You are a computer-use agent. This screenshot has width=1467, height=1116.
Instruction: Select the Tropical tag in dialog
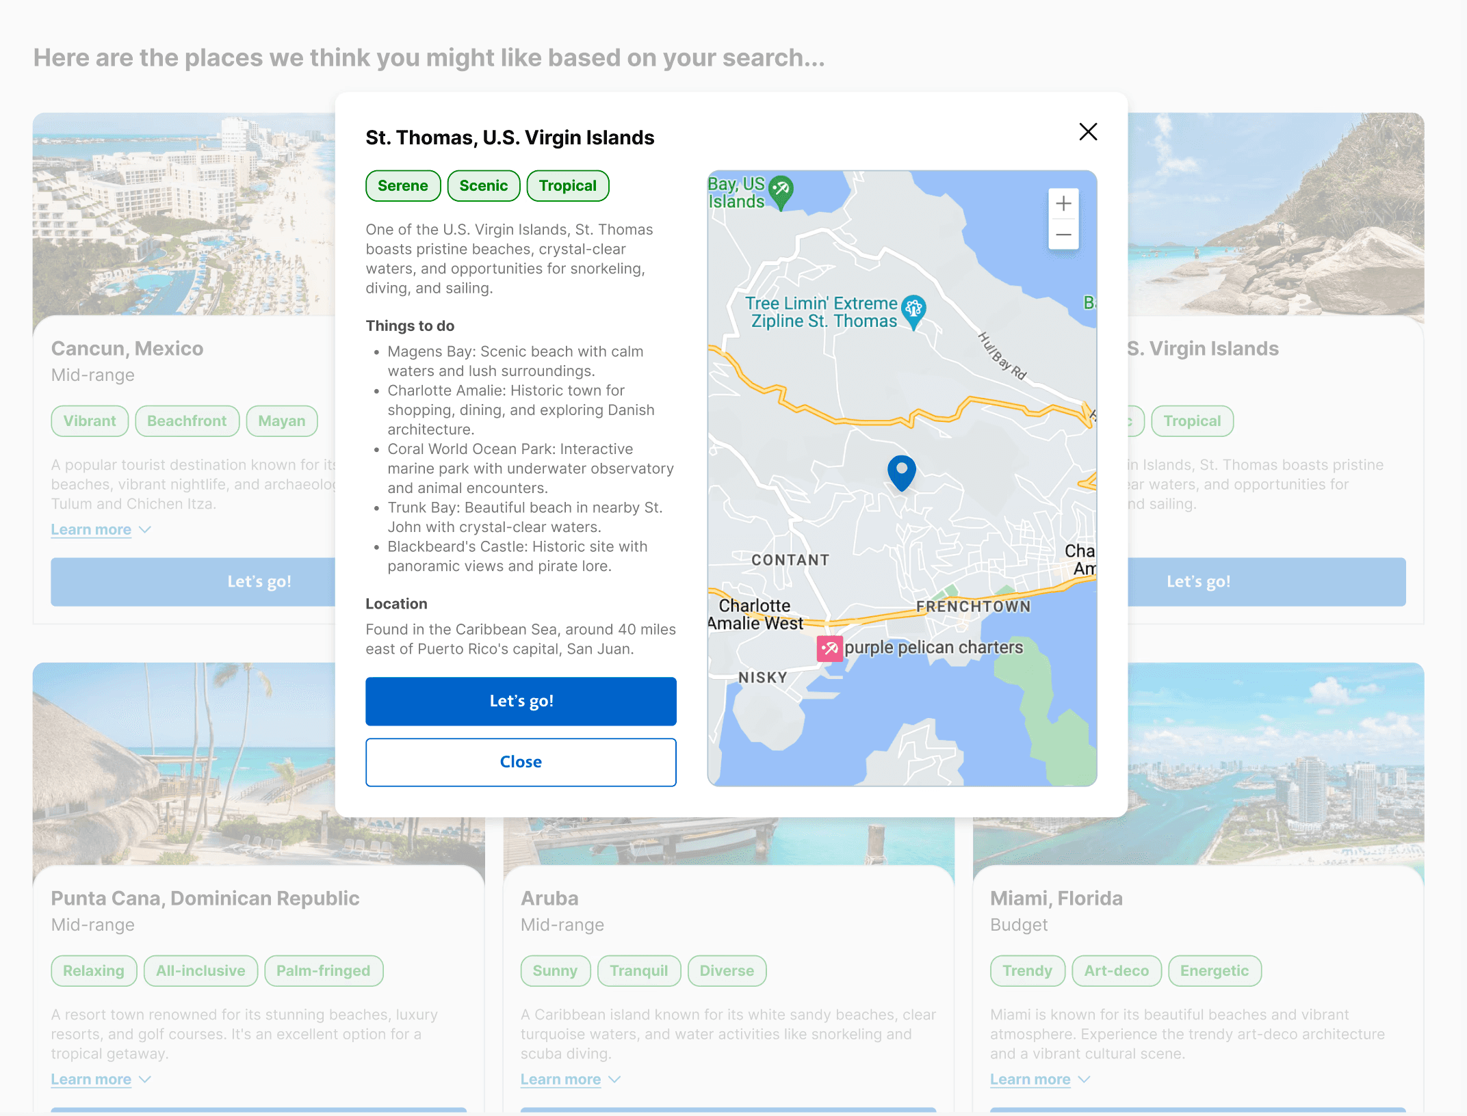[x=567, y=186]
